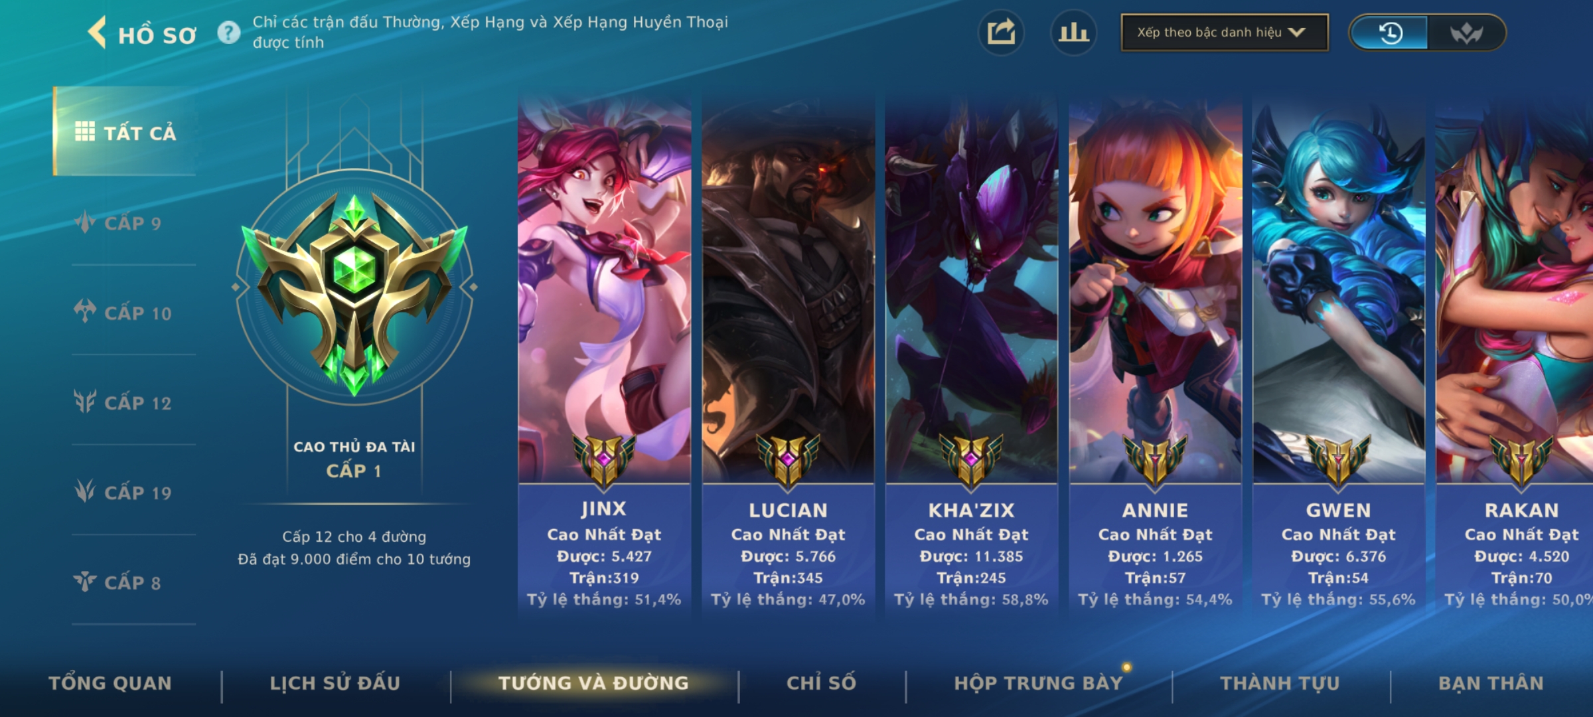Switch to the clock history view toggle
The width and height of the screenshot is (1593, 717).
[x=1390, y=33]
